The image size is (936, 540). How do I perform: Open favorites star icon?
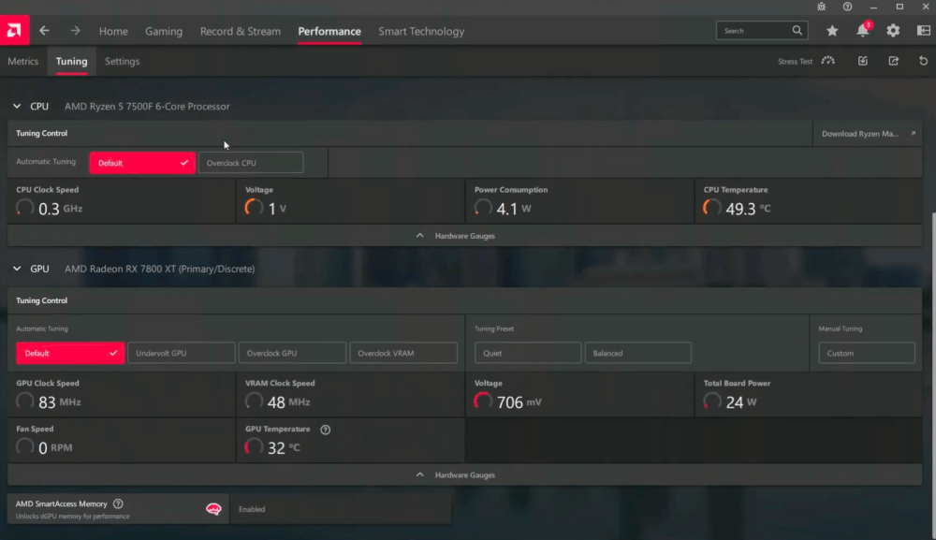click(832, 31)
